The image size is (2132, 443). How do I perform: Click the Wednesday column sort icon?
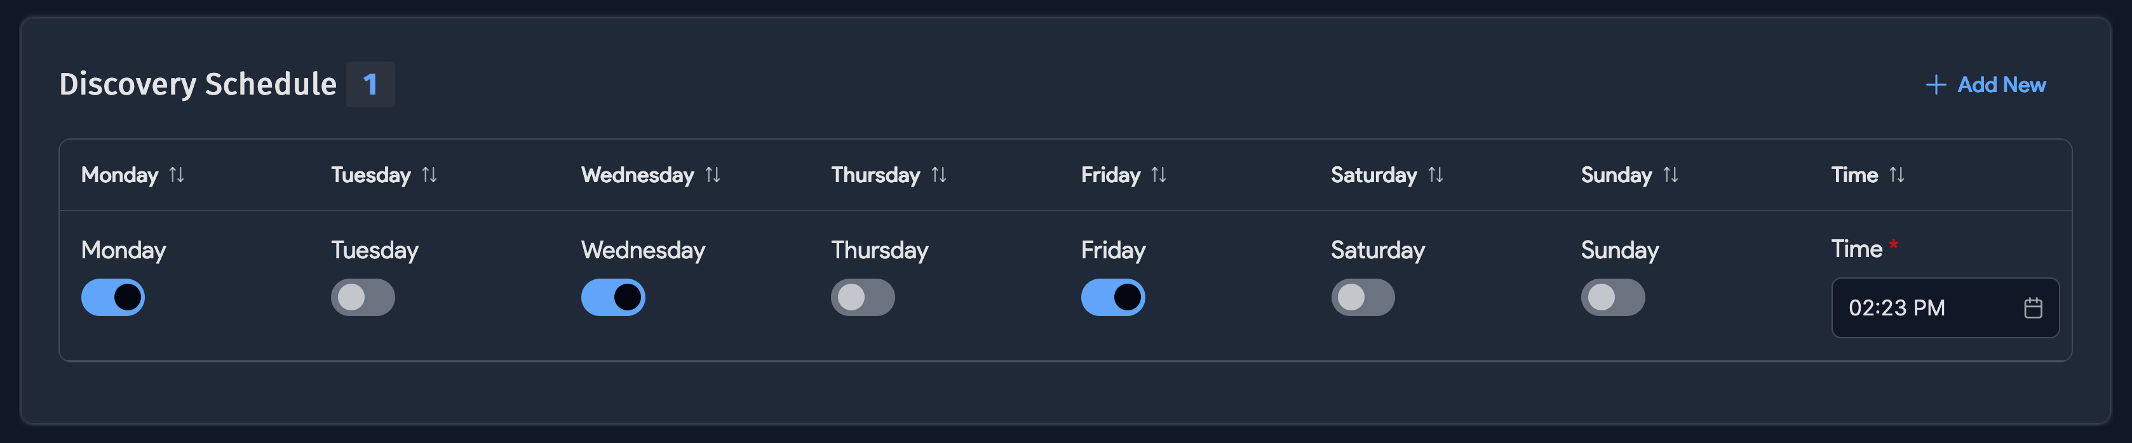713,175
